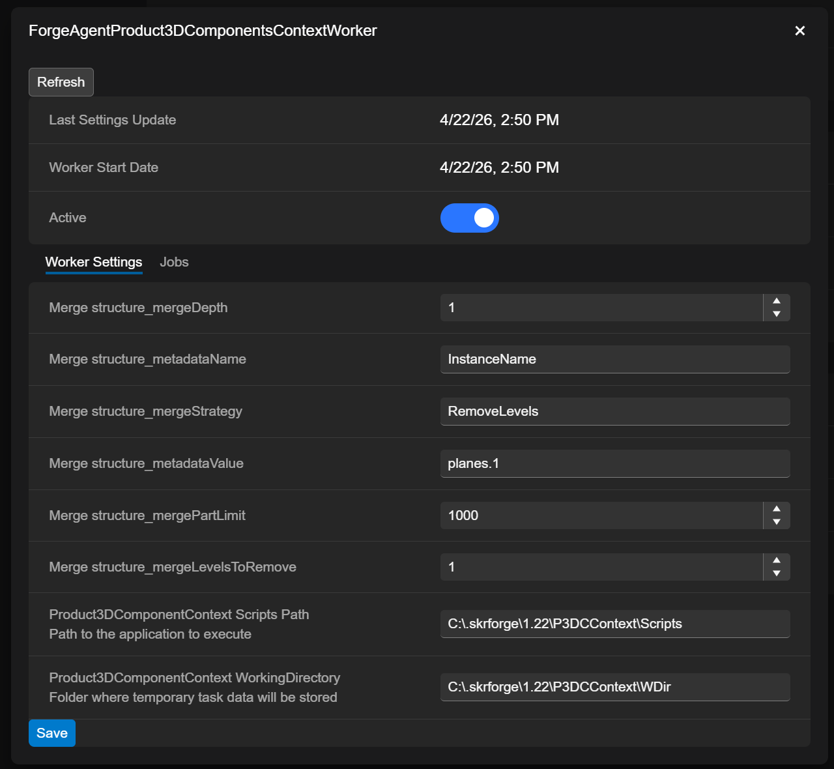834x769 pixels.
Task: Close the ForgeAgentProduct3DComponentsContextWorker dialog
Action: (x=800, y=31)
